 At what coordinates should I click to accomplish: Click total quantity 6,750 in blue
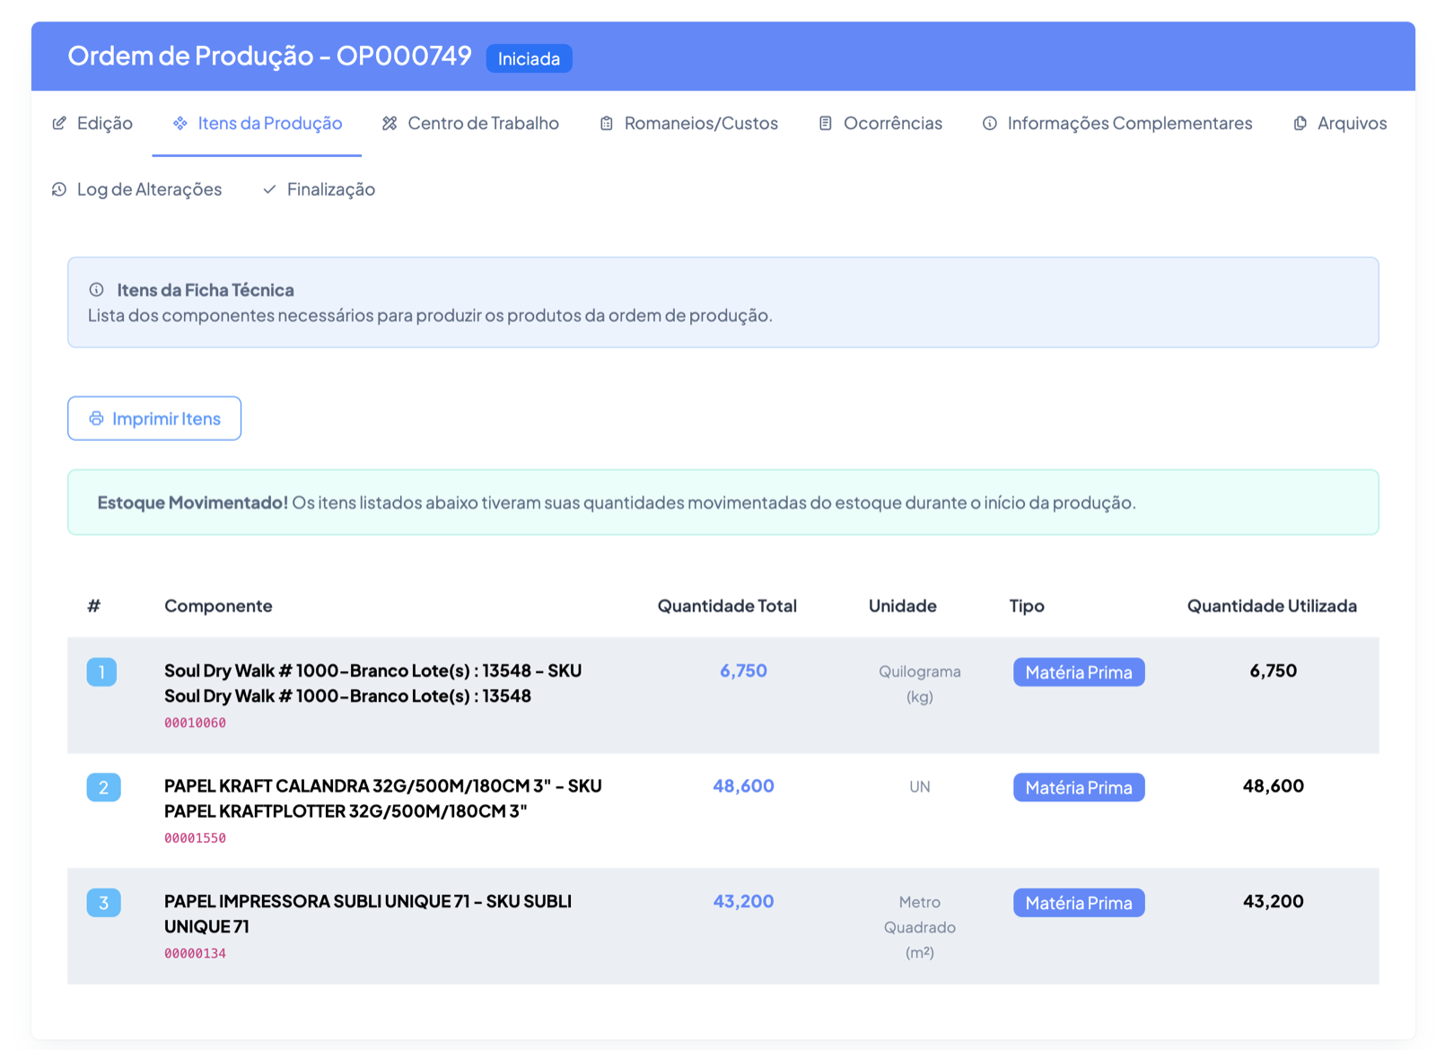pos(743,670)
